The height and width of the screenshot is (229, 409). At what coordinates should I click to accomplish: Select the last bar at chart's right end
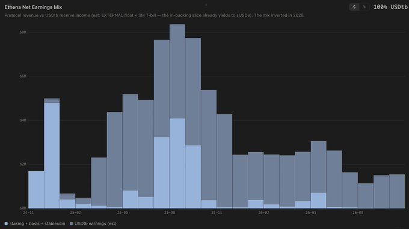[x=397, y=191]
